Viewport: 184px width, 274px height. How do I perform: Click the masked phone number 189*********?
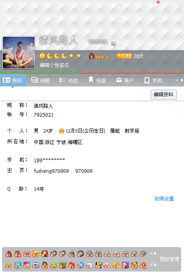(x=49, y=160)
